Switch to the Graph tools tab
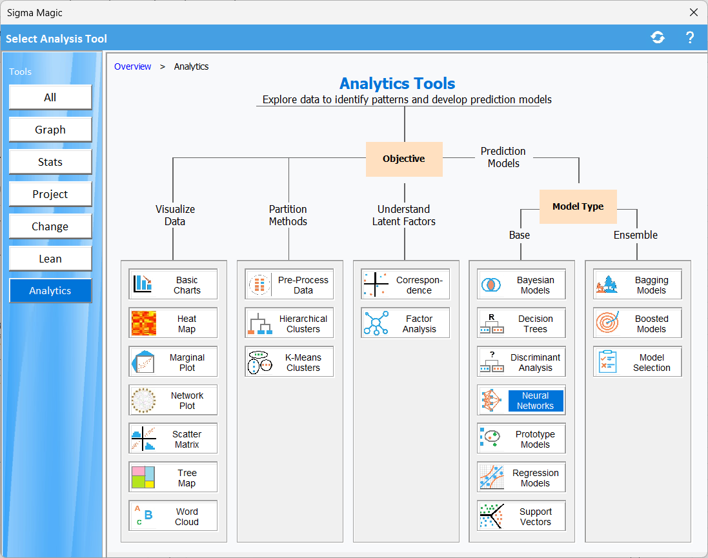The height and width of the screenshot is (558, 708). 50,130
